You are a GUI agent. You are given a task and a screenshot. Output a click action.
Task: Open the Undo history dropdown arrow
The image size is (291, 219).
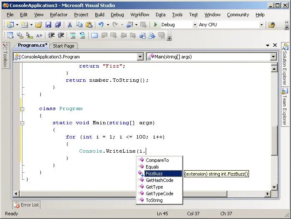[x=108, y=25]
